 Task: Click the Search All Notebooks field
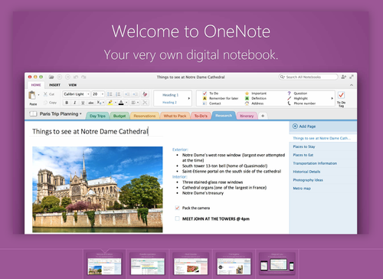coord(308,77)
